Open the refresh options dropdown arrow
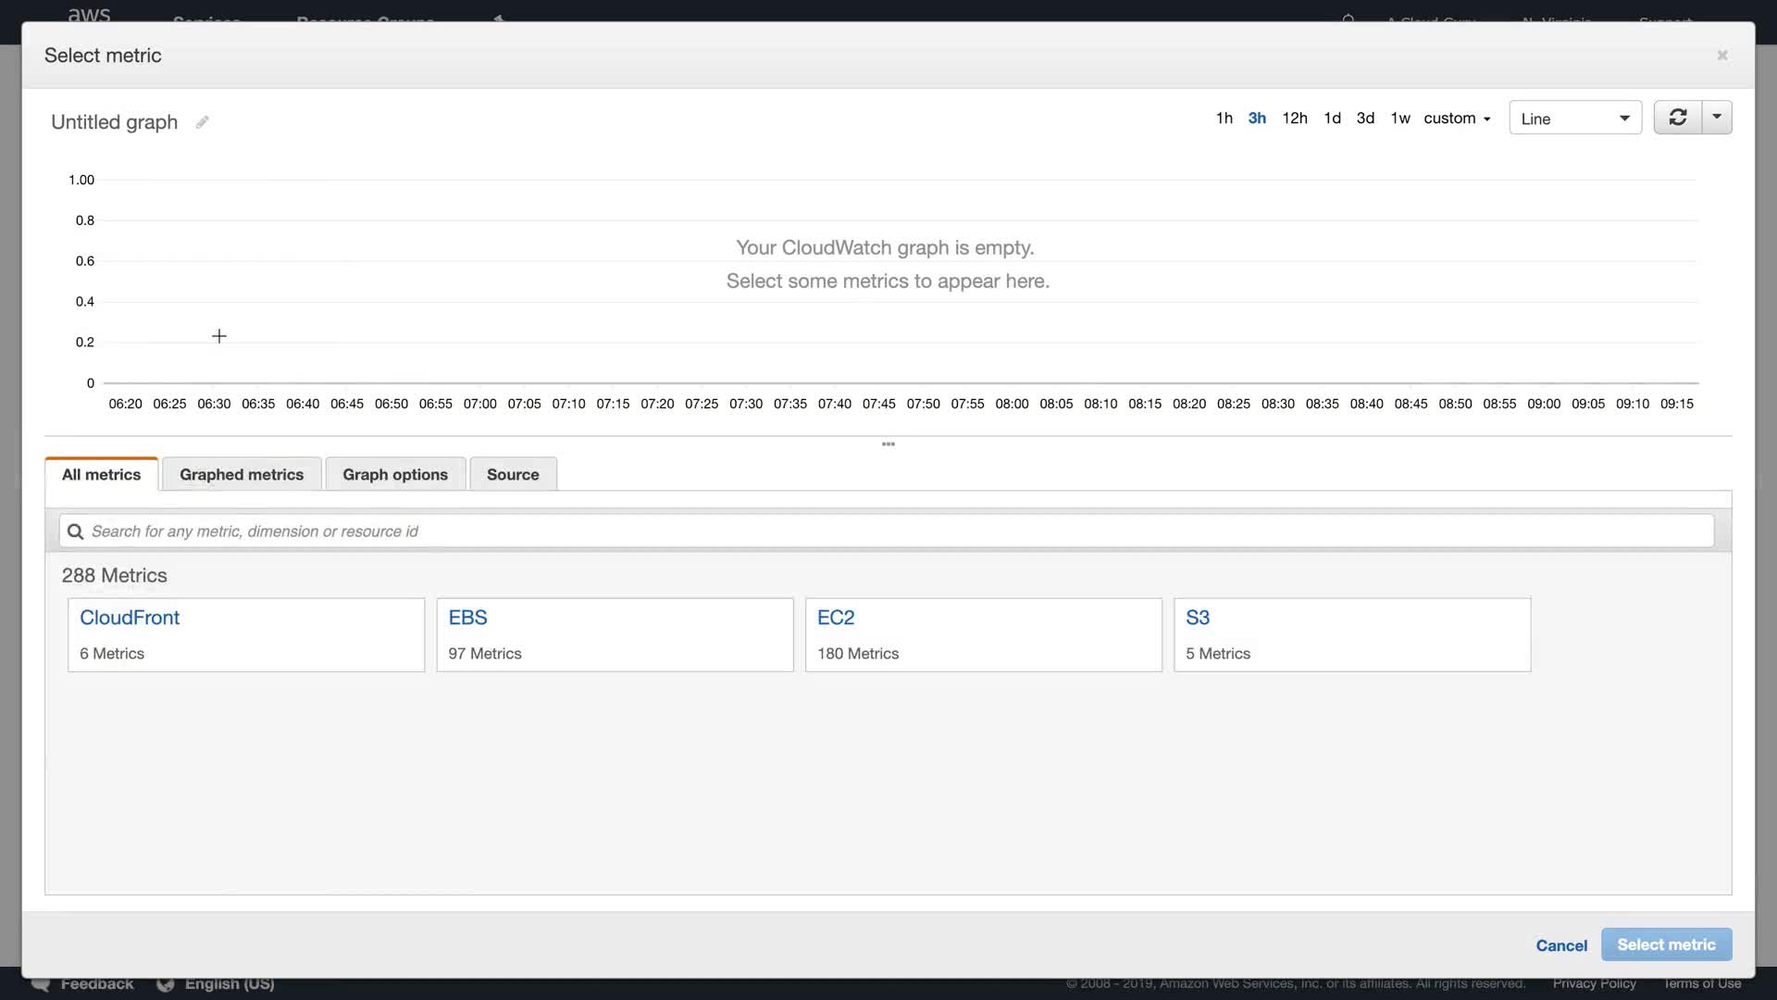The height and width of the screenshot is (1000, 1777). (1717, 118)
